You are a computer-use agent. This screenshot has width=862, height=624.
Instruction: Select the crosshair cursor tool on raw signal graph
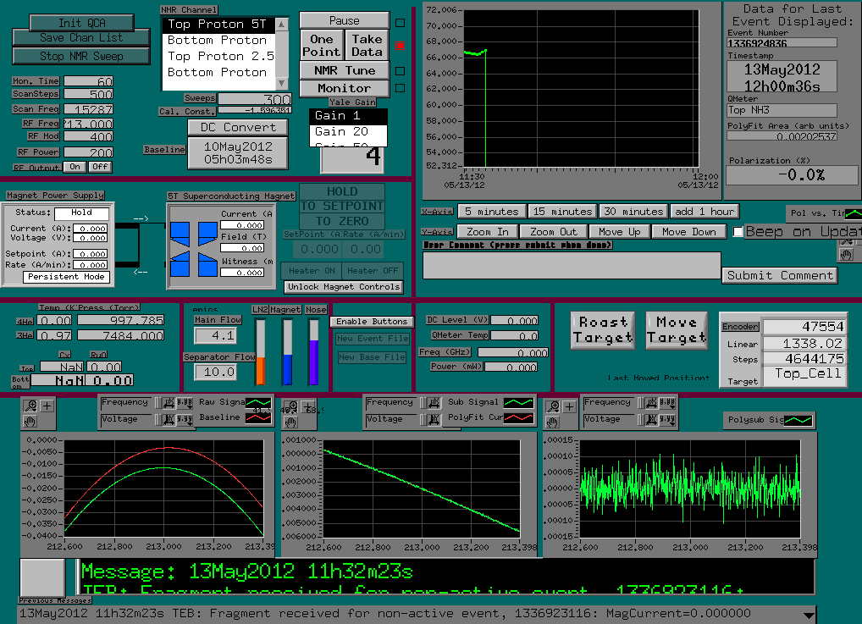click(47, 406)
